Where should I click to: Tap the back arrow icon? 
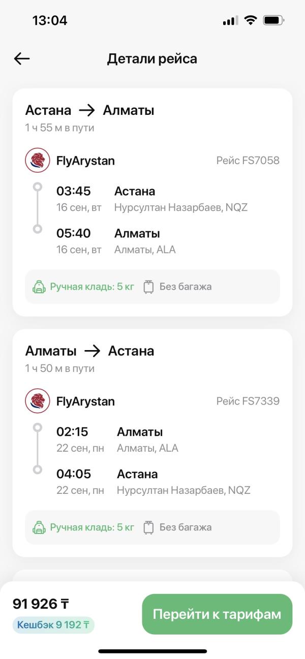22,59
